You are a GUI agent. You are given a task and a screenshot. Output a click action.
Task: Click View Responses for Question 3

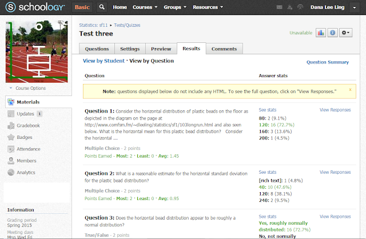(x=335, y=216)
